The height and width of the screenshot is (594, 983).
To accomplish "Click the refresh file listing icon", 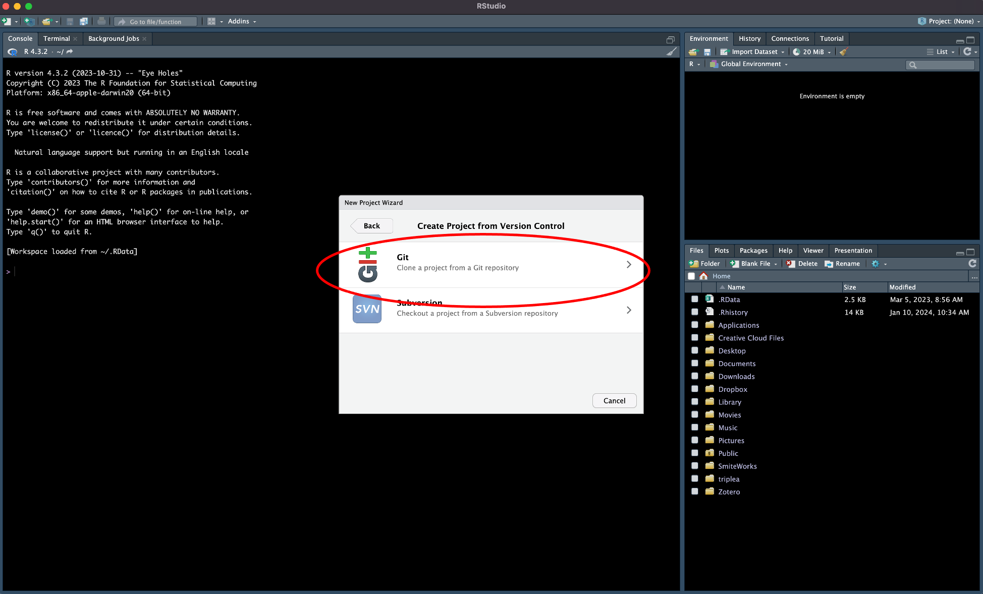I will click(972, 263).
